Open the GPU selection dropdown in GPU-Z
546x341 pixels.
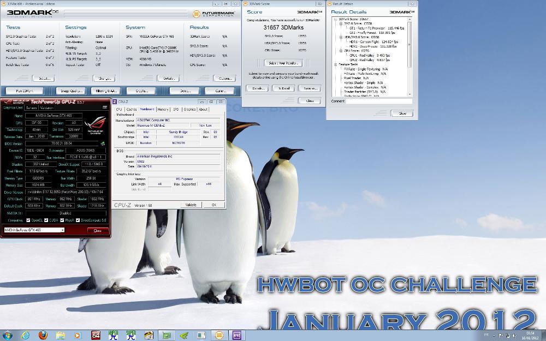tap(34, 230)
